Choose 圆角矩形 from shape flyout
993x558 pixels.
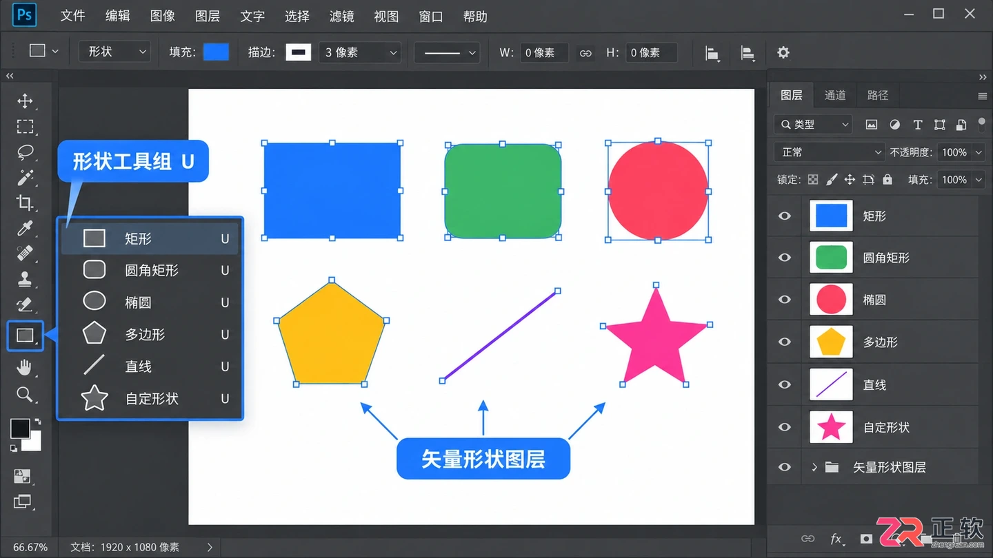[x=151, y=271]
